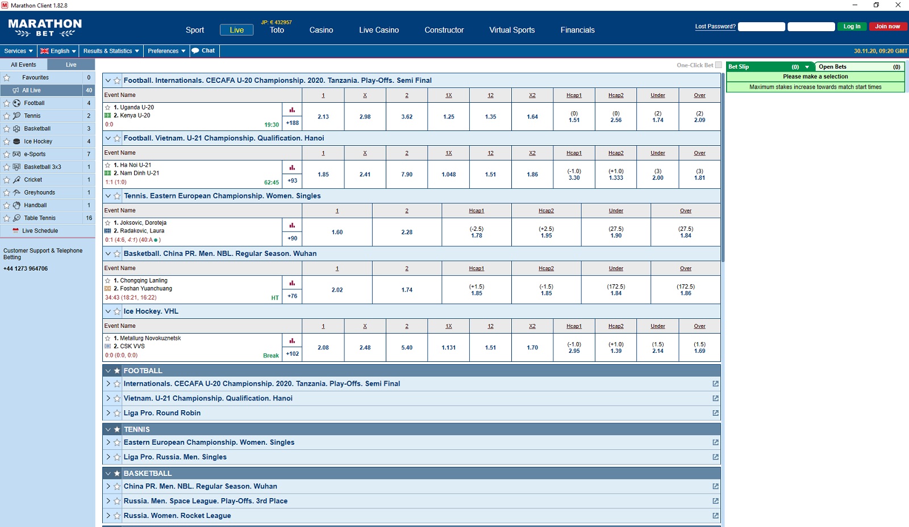Click the username login input field
The image size is (909, 527).
pyautogui.click(x=761, y=27)
